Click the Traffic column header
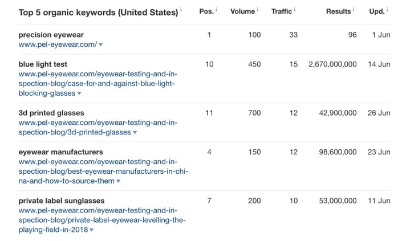Image resolution: width=406 pixels, height=241 pixels. coord(282,11)
